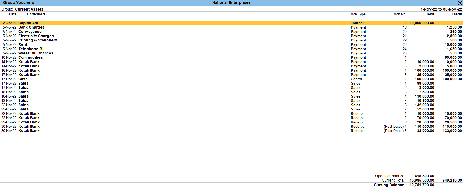Click the 50,000.00 credit amount
The width and height of the screenshot is (463, 187).
click(x=453, y=57)
